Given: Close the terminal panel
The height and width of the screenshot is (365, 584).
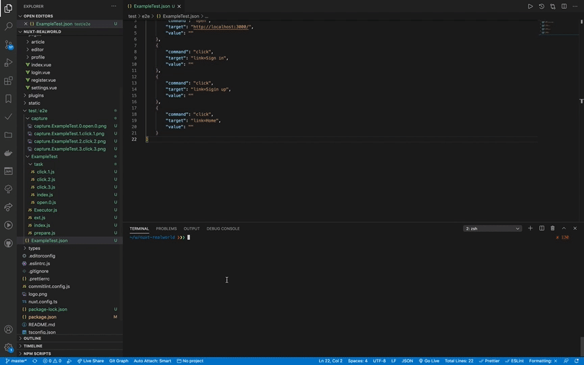Looking at the screenshot, I should click(575, 228).
